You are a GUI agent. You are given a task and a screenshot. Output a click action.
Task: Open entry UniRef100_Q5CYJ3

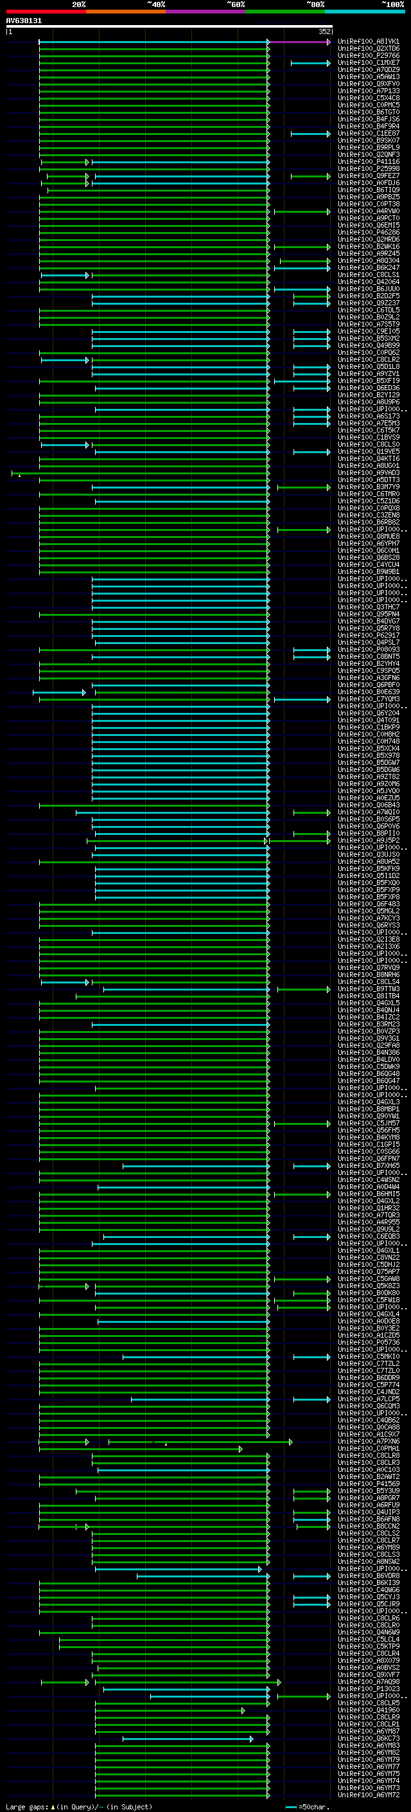(369, 1597)
